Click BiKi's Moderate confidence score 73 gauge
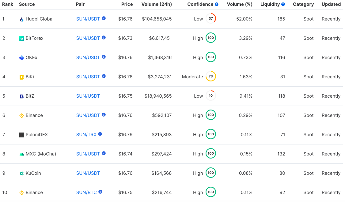345x202 pixels. click(x=211, y=77)
